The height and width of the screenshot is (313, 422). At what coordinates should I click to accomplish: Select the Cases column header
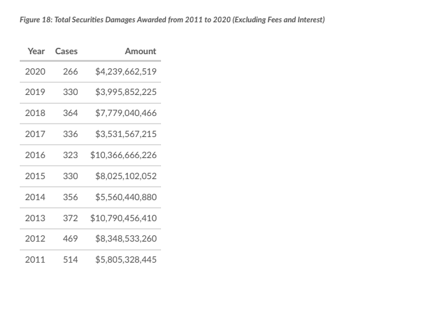66,51
